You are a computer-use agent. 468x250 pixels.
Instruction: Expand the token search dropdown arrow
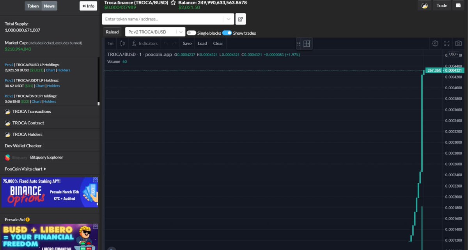pos(229,19)
